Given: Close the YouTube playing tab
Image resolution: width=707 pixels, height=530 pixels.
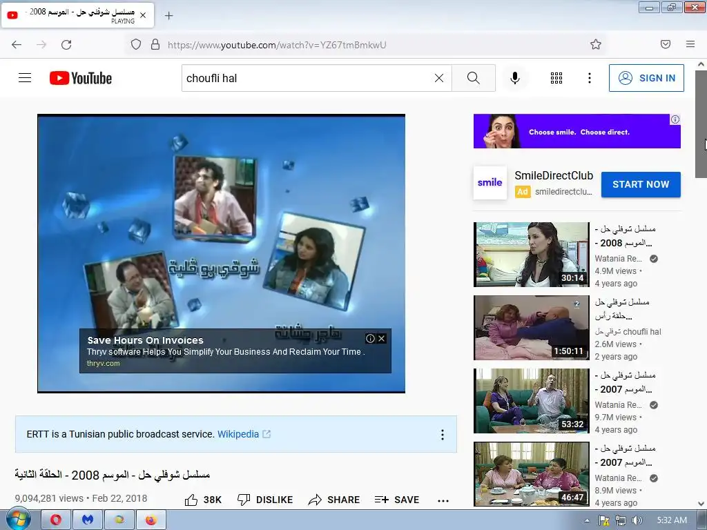Looking at the screenshot, I should pyautogui.click(x=143, y=15).
